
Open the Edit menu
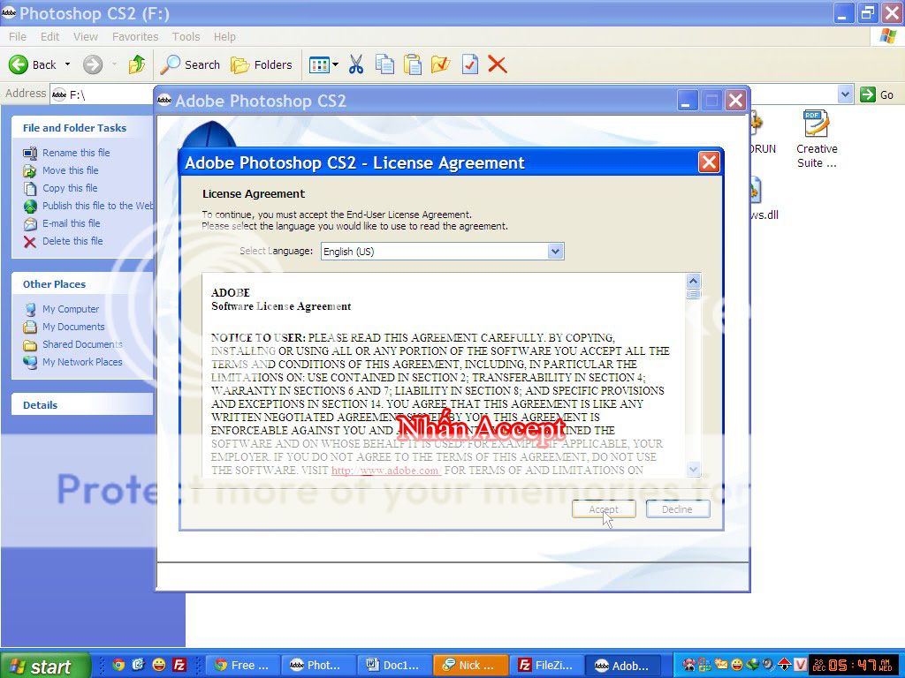pos(49,36)
